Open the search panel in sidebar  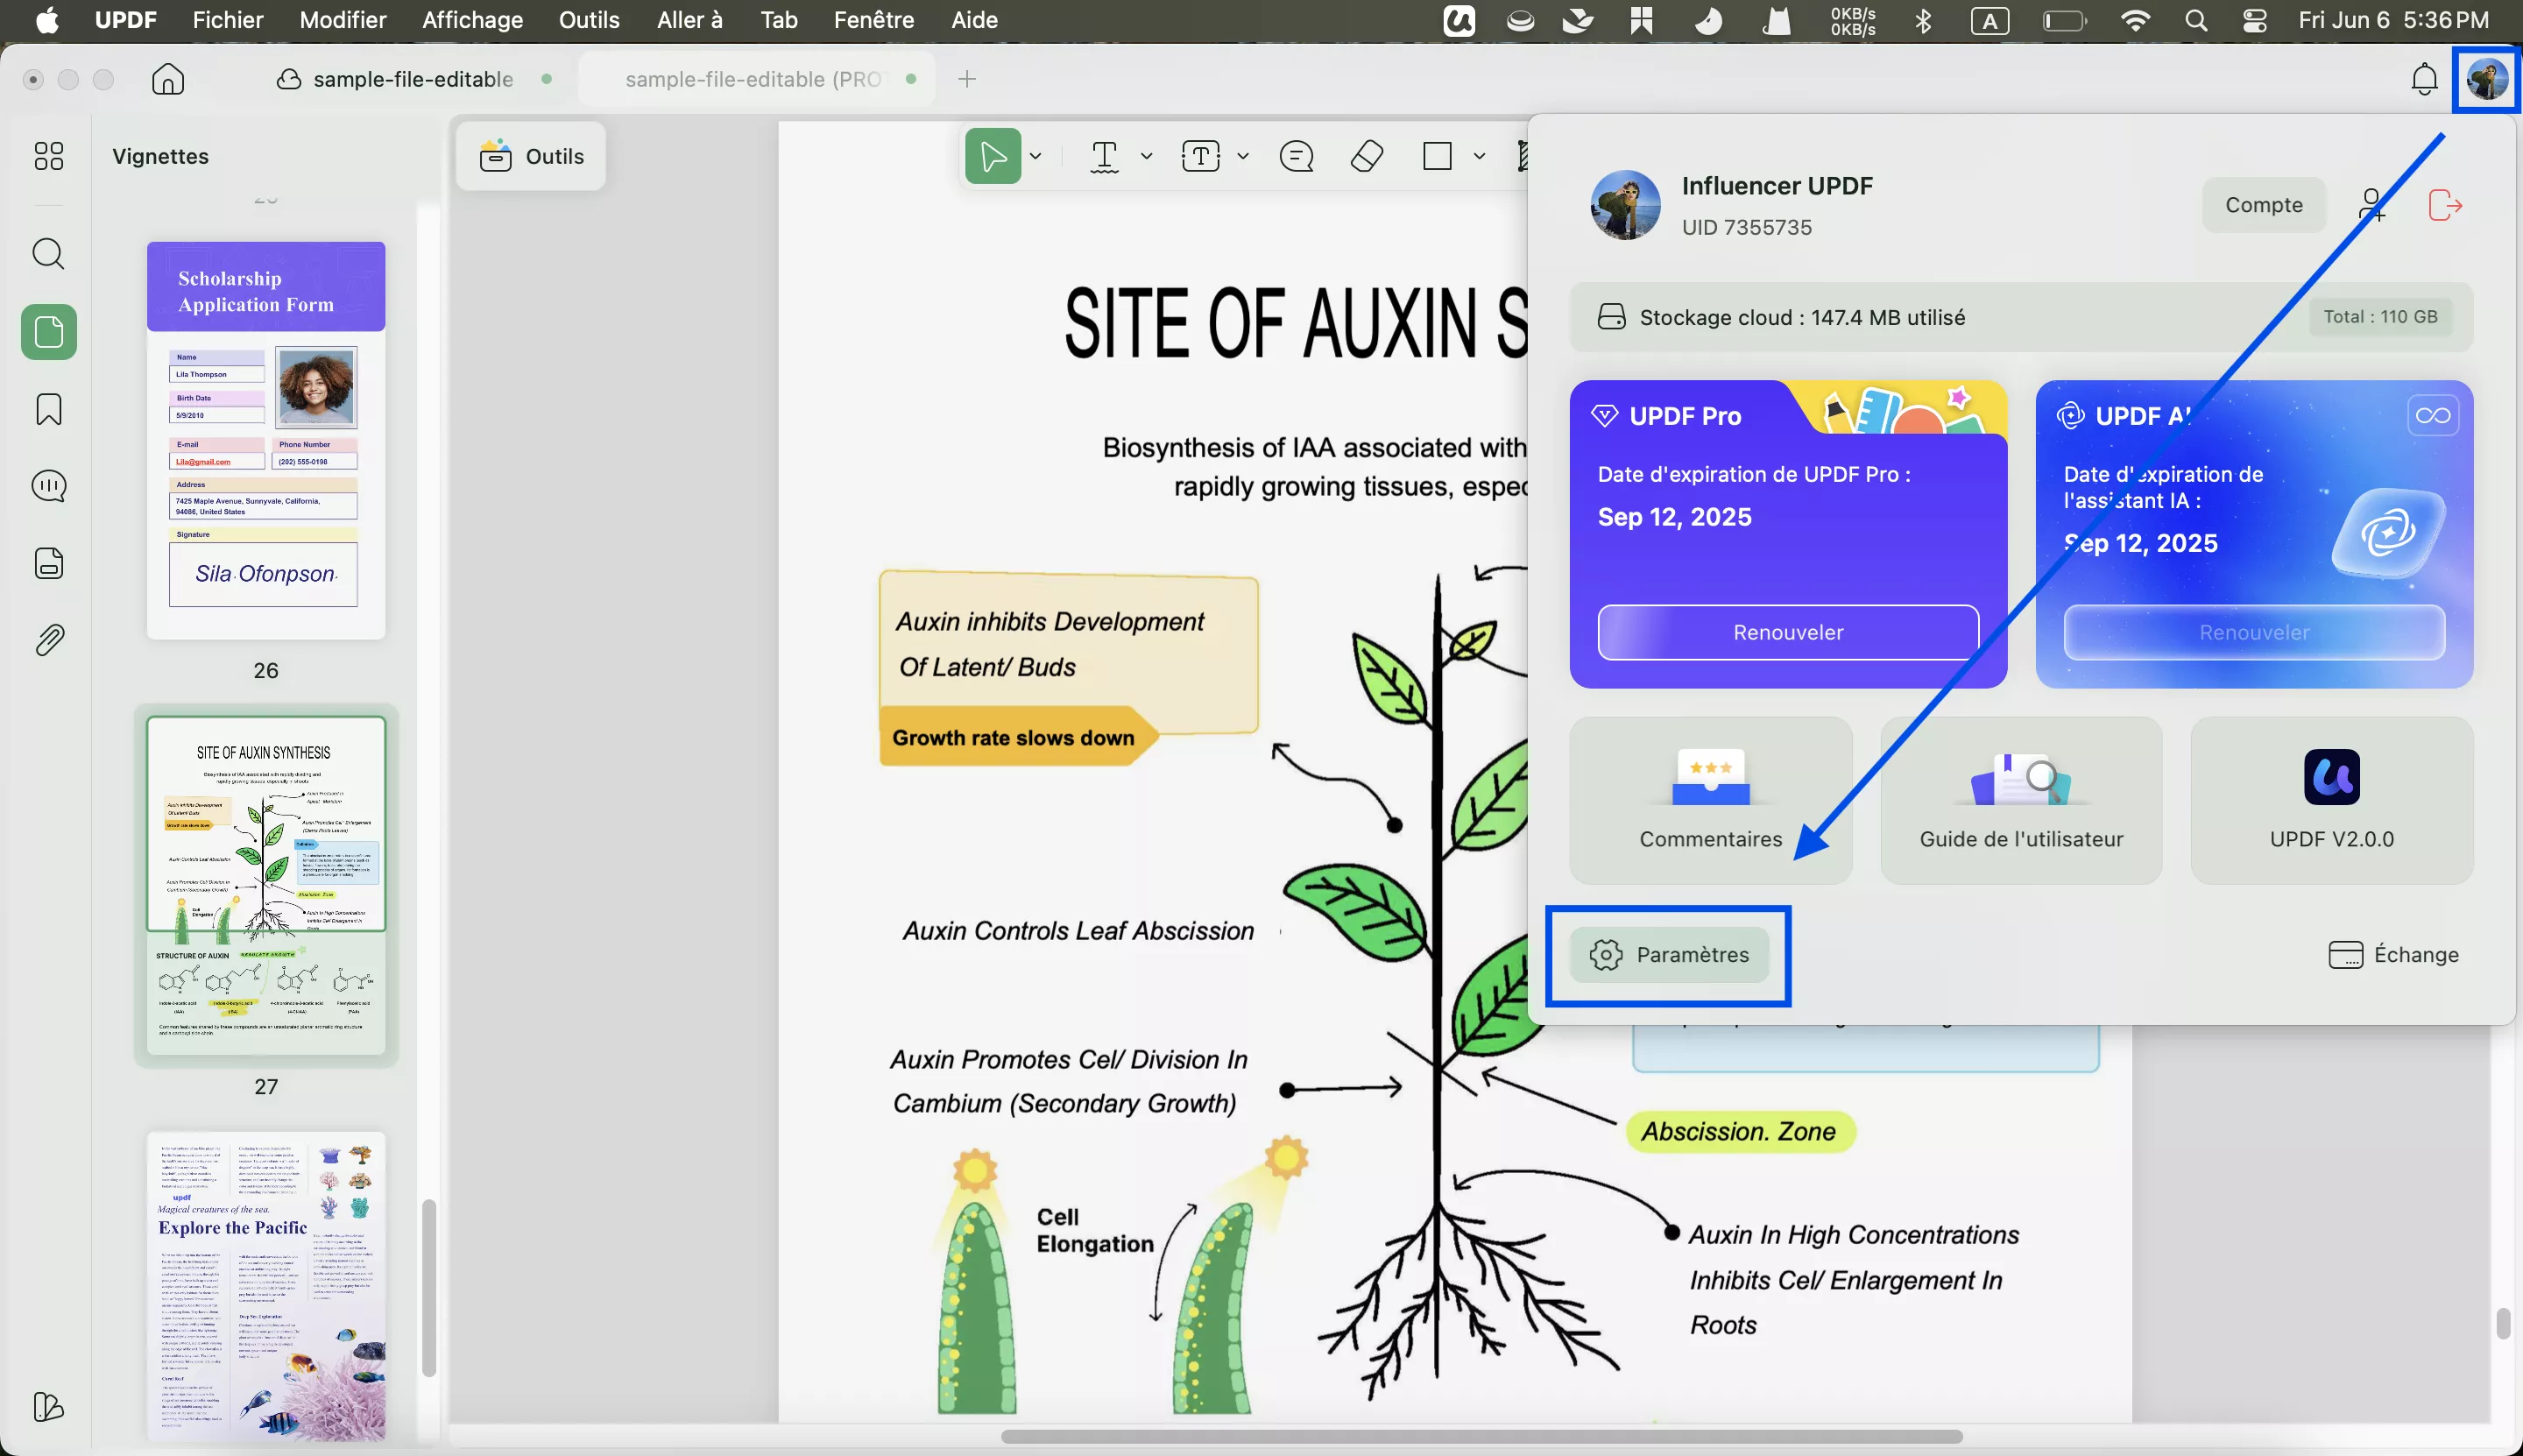[x=48, y=254]
